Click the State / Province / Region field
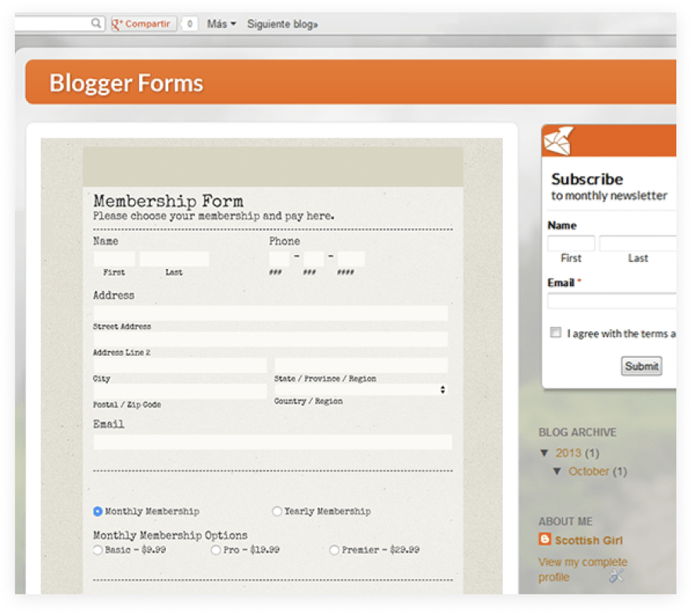Viewport: 692px width, 613px height. 361,365
